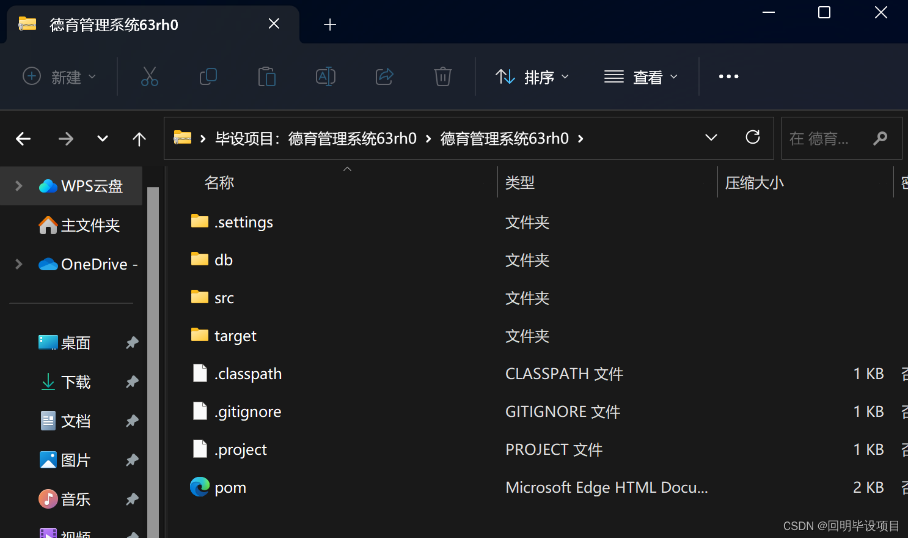Click the Rename icon in the toolbar
908x538 pixels.
325,76
